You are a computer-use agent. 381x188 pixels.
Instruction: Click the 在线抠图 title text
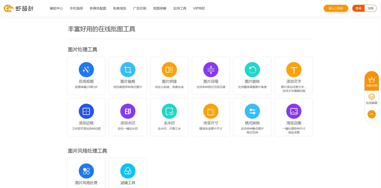(86, 82)
